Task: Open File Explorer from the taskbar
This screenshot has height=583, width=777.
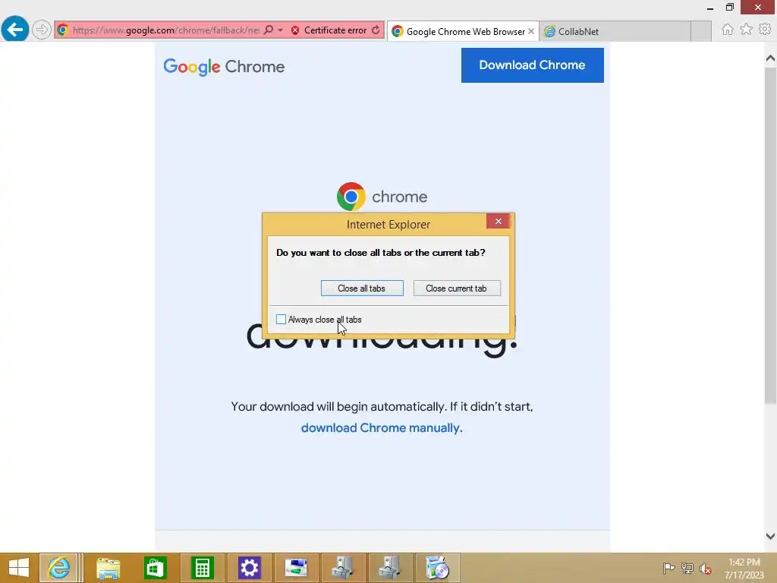Action: [108, 568]
